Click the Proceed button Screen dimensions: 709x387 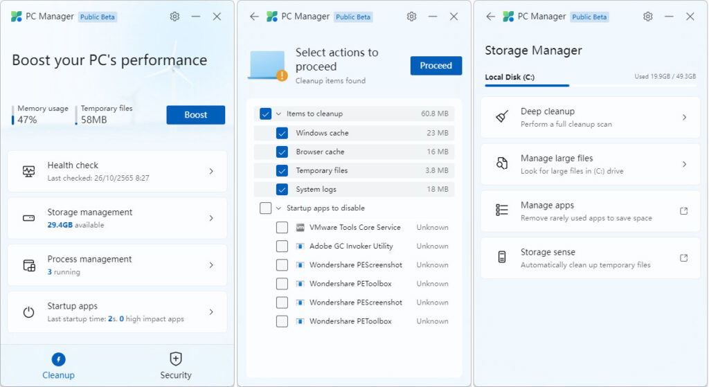coord(436,66)
